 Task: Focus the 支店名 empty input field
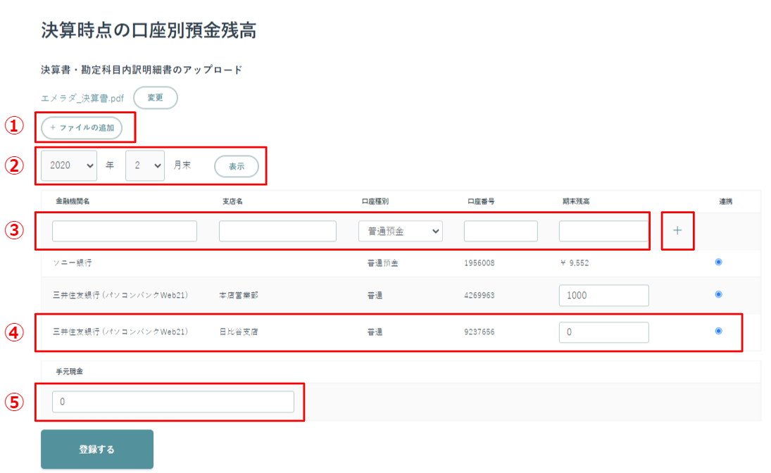click(x=278, y=231)
